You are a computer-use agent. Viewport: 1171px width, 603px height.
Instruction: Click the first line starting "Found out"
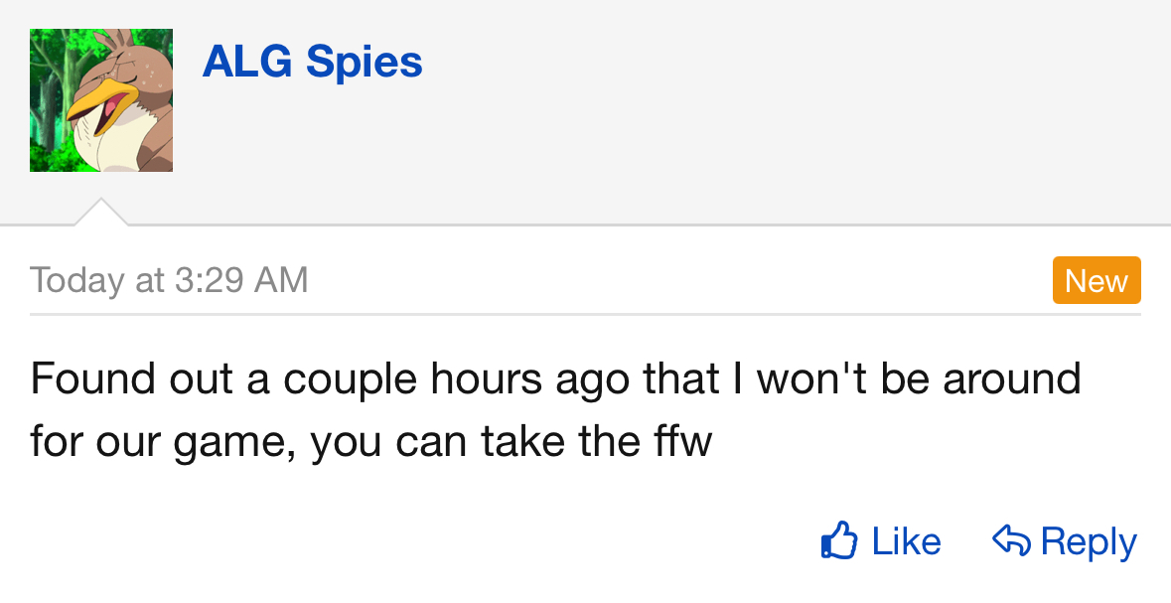(554, 378)
